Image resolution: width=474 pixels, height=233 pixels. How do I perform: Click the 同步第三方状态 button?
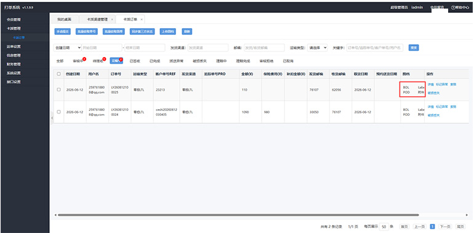click(142, 32)
